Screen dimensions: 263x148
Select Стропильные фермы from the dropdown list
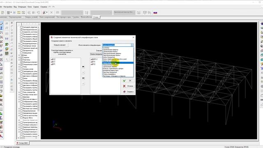(x=118, y=50)
